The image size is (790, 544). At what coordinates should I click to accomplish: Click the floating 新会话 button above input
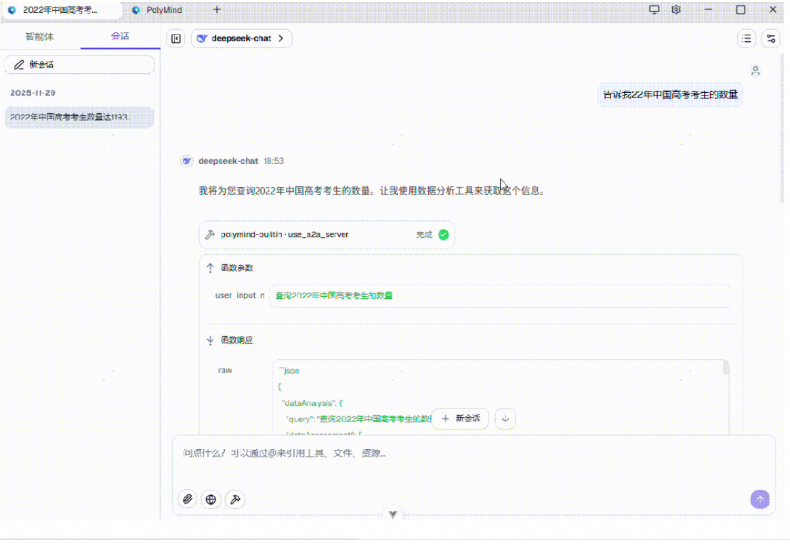tap(460, 419)
